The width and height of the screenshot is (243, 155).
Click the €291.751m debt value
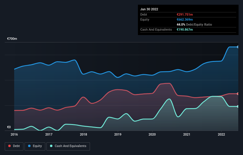pos(185,14)
